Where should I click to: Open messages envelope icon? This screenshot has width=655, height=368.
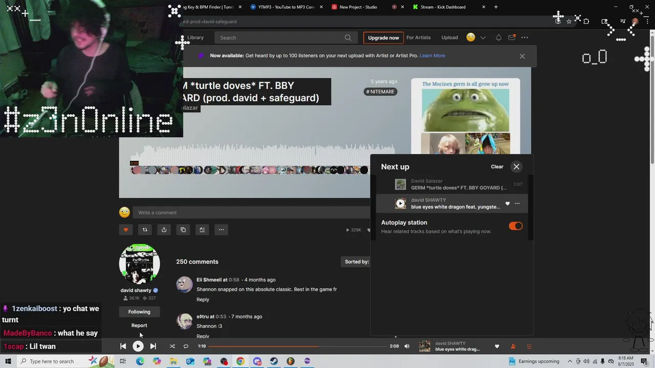(512, 37)
